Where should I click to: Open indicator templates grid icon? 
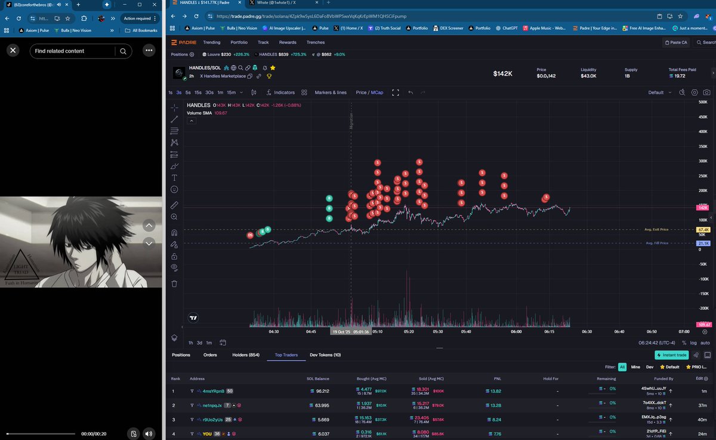(x=304, y=93)
